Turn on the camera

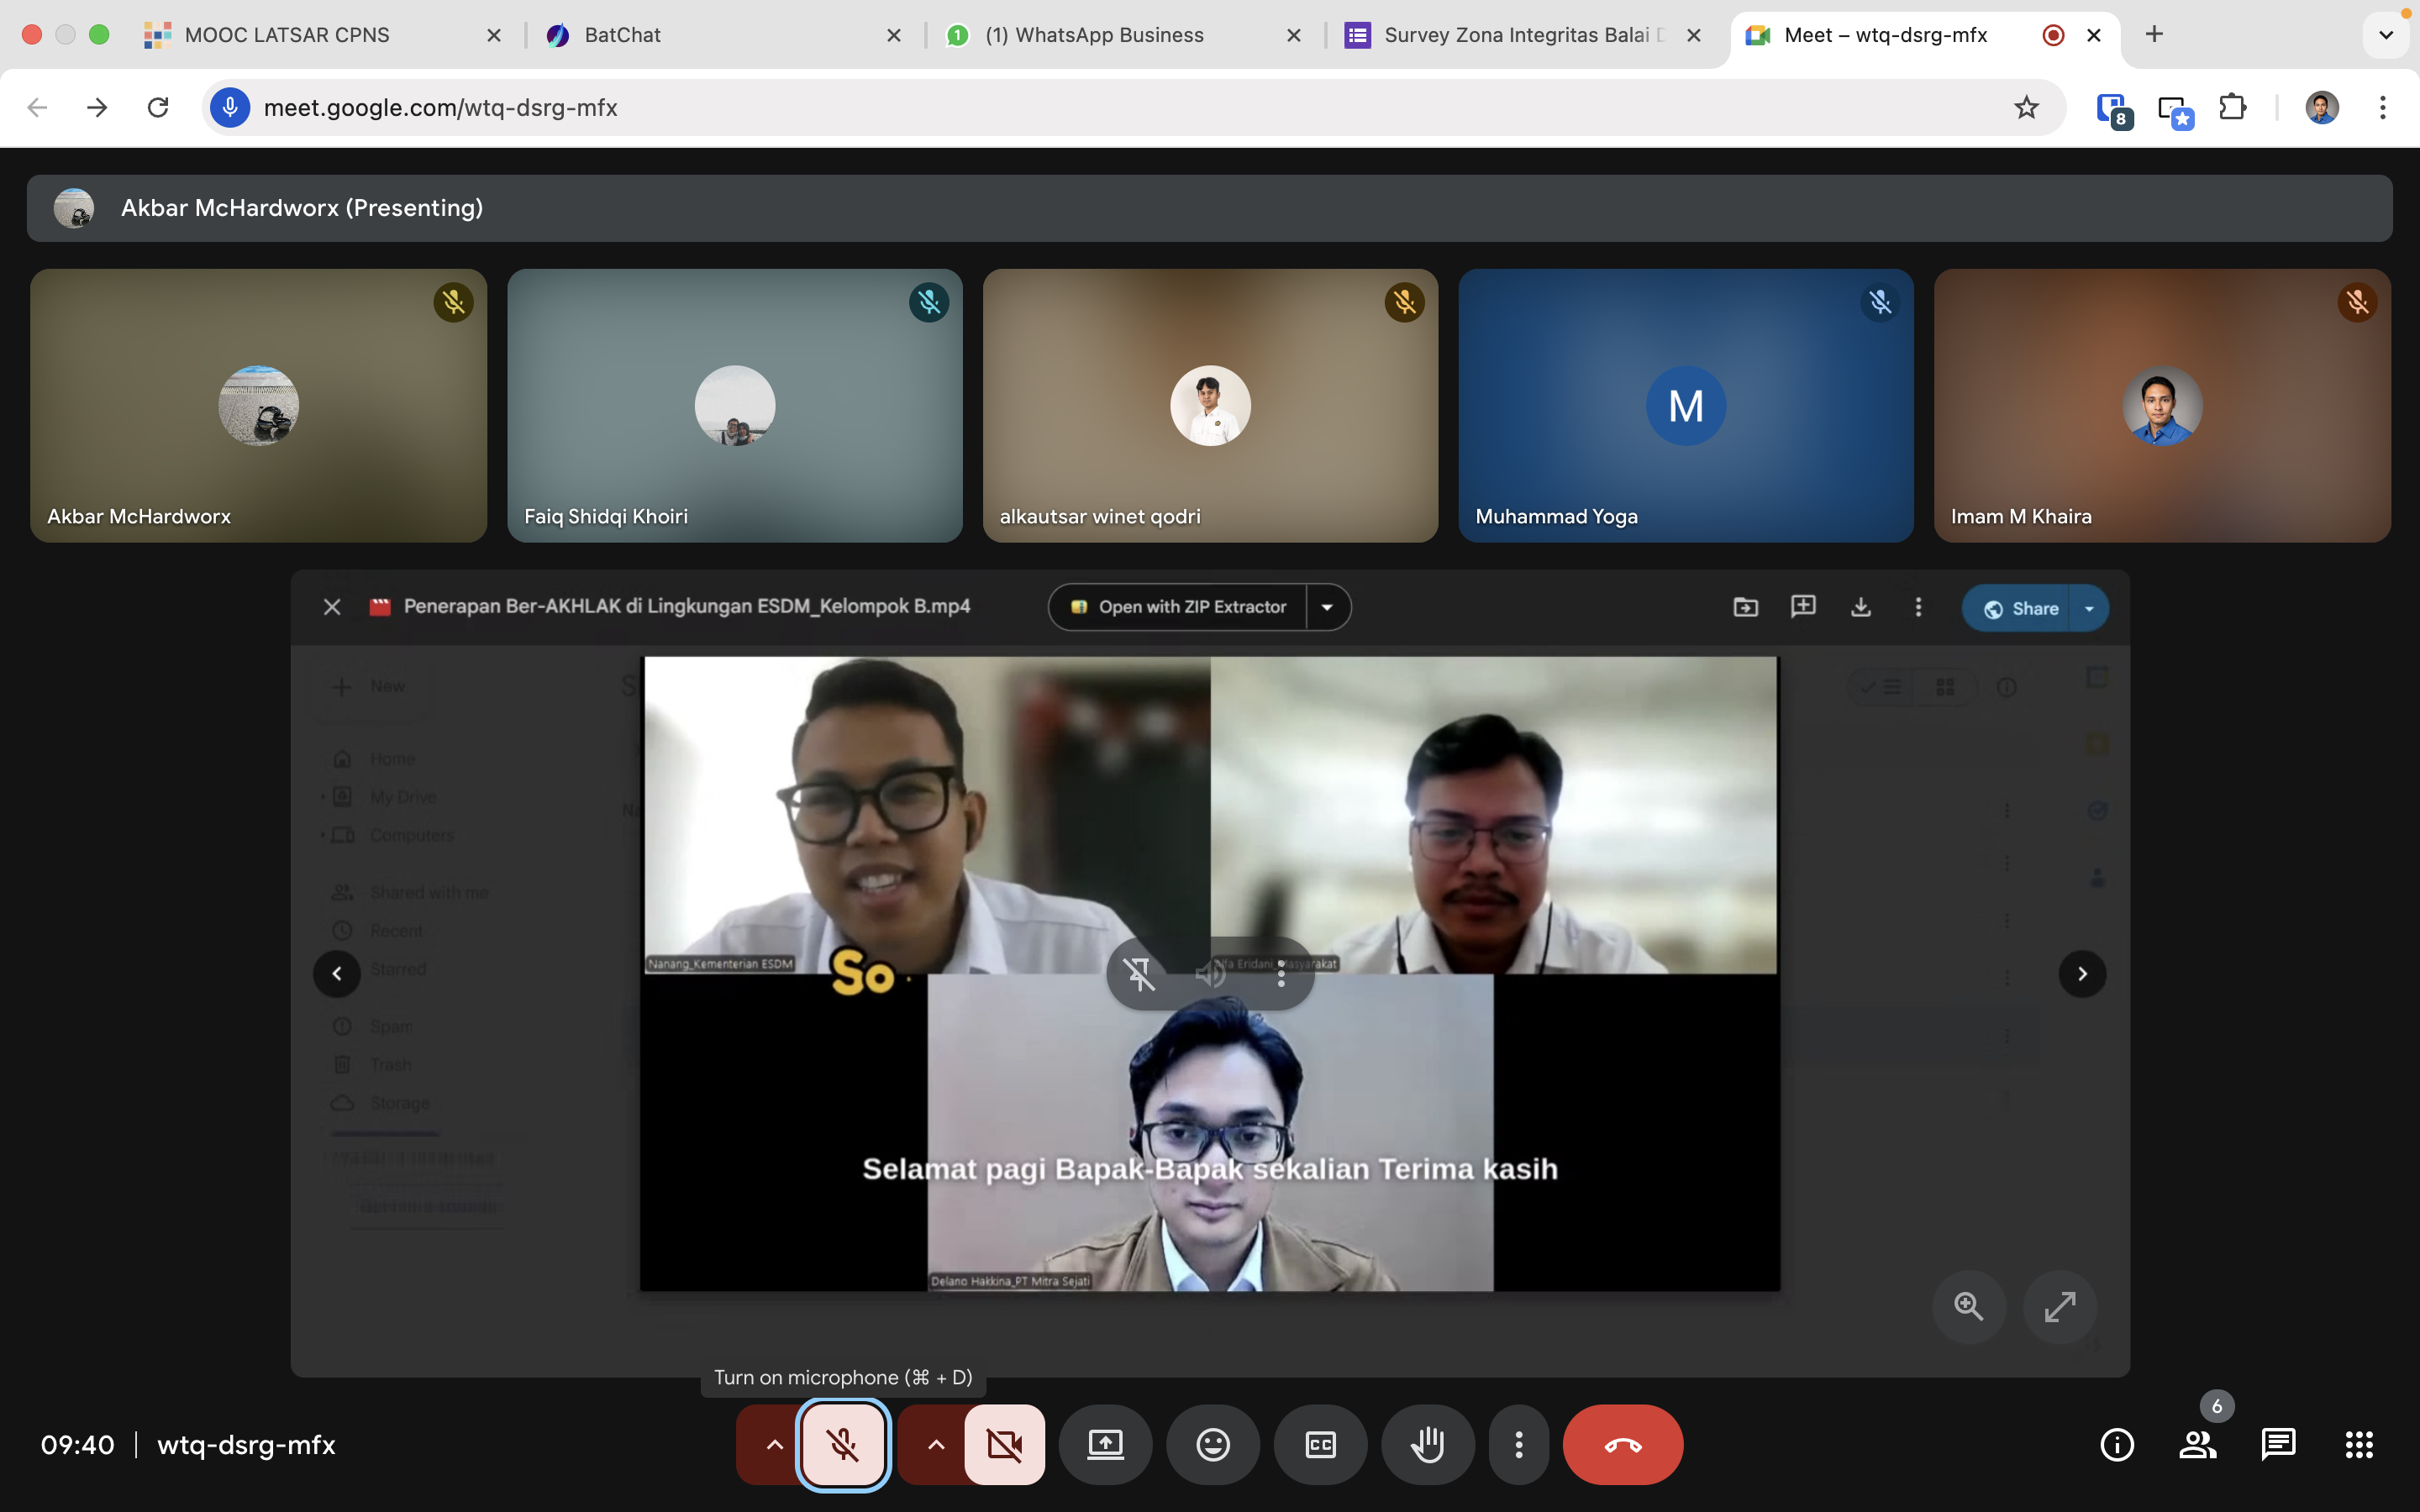pyautogui.click(x=1004, y=1444)
